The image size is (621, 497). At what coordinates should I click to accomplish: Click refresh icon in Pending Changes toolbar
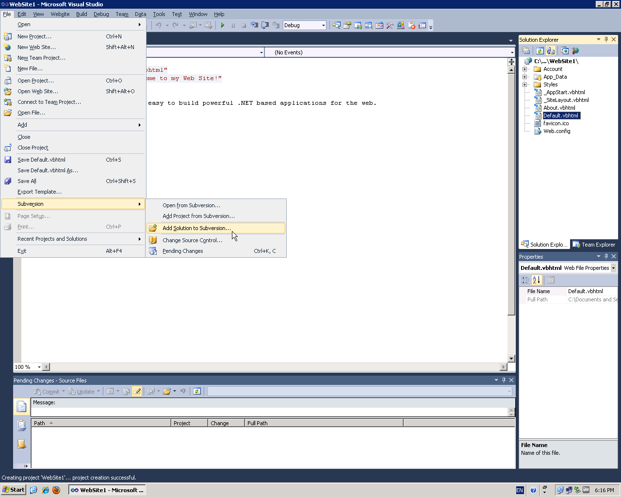tap(197, 391)
